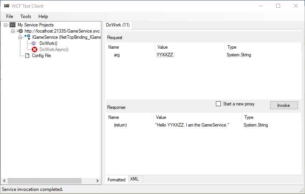Collapse the My Service Projects node
305x194 pixels.
(x=6, y=25)
